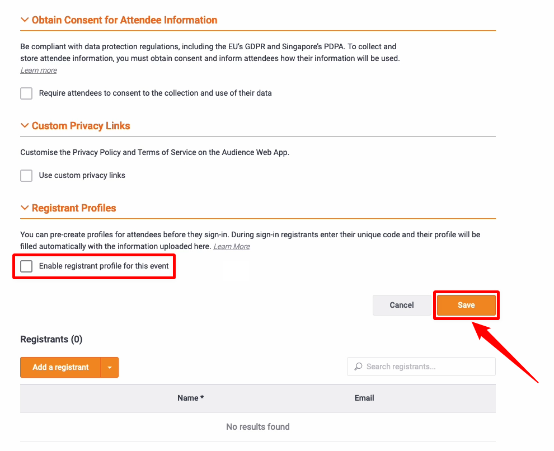Click the Registrant Profiles heading
The width and height of the screenshot is (554, 451).
(x=74, y=208)
